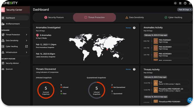
Task: Click the alert icon for PRD-ADSRSM01
Action: coord(156,55)
